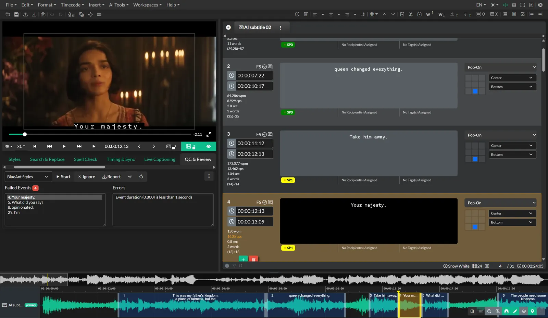Toggle event 4 approved check circle
The height and width of the screenshot is (318, 548).
pyautogui.click(x=264, y=202)
